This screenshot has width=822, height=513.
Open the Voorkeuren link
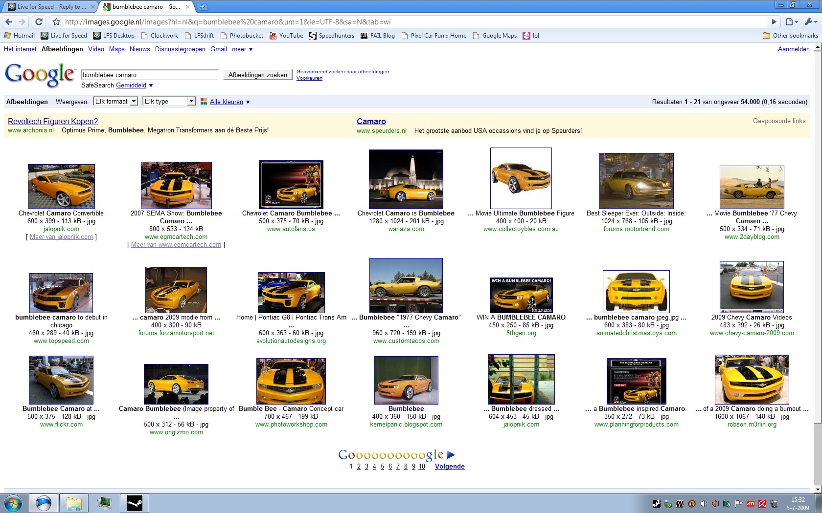click(x=309, y=78)
